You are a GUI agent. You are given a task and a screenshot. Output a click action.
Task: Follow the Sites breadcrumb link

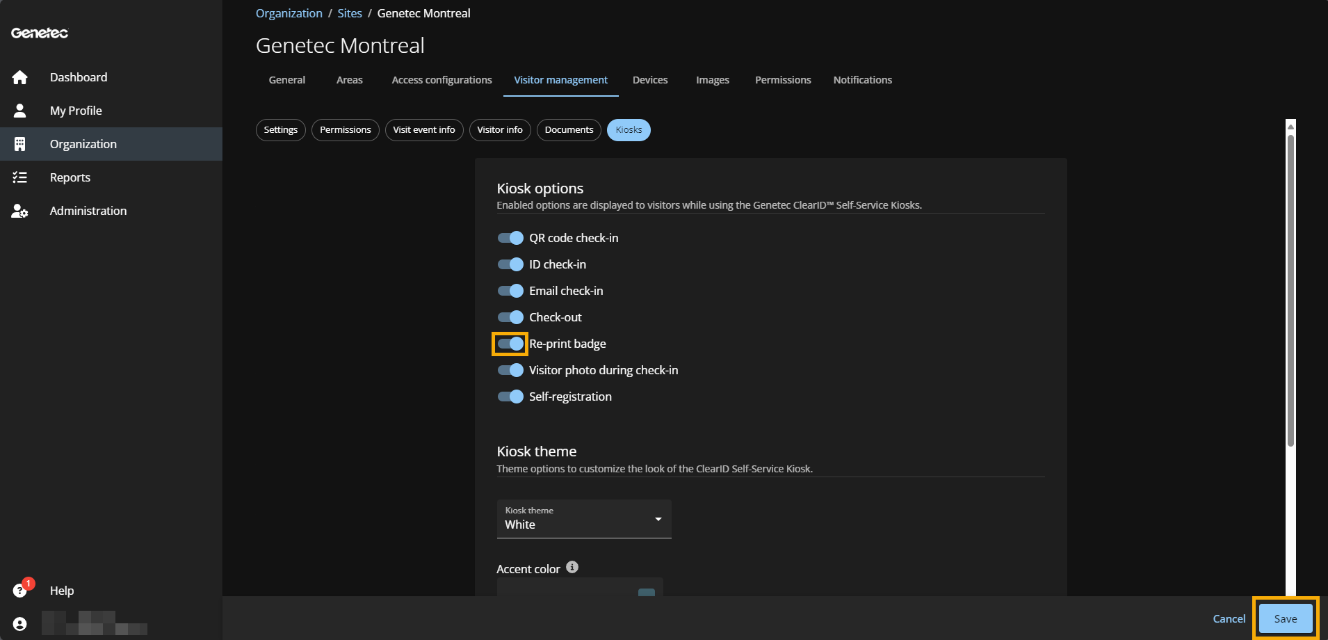[350, 13]
